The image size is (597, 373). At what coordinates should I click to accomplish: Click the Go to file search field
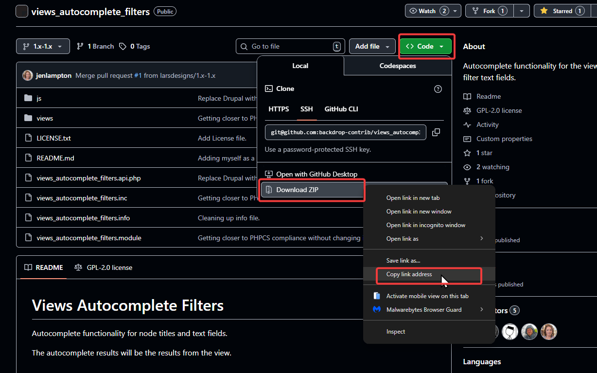[x=290, y=46]
